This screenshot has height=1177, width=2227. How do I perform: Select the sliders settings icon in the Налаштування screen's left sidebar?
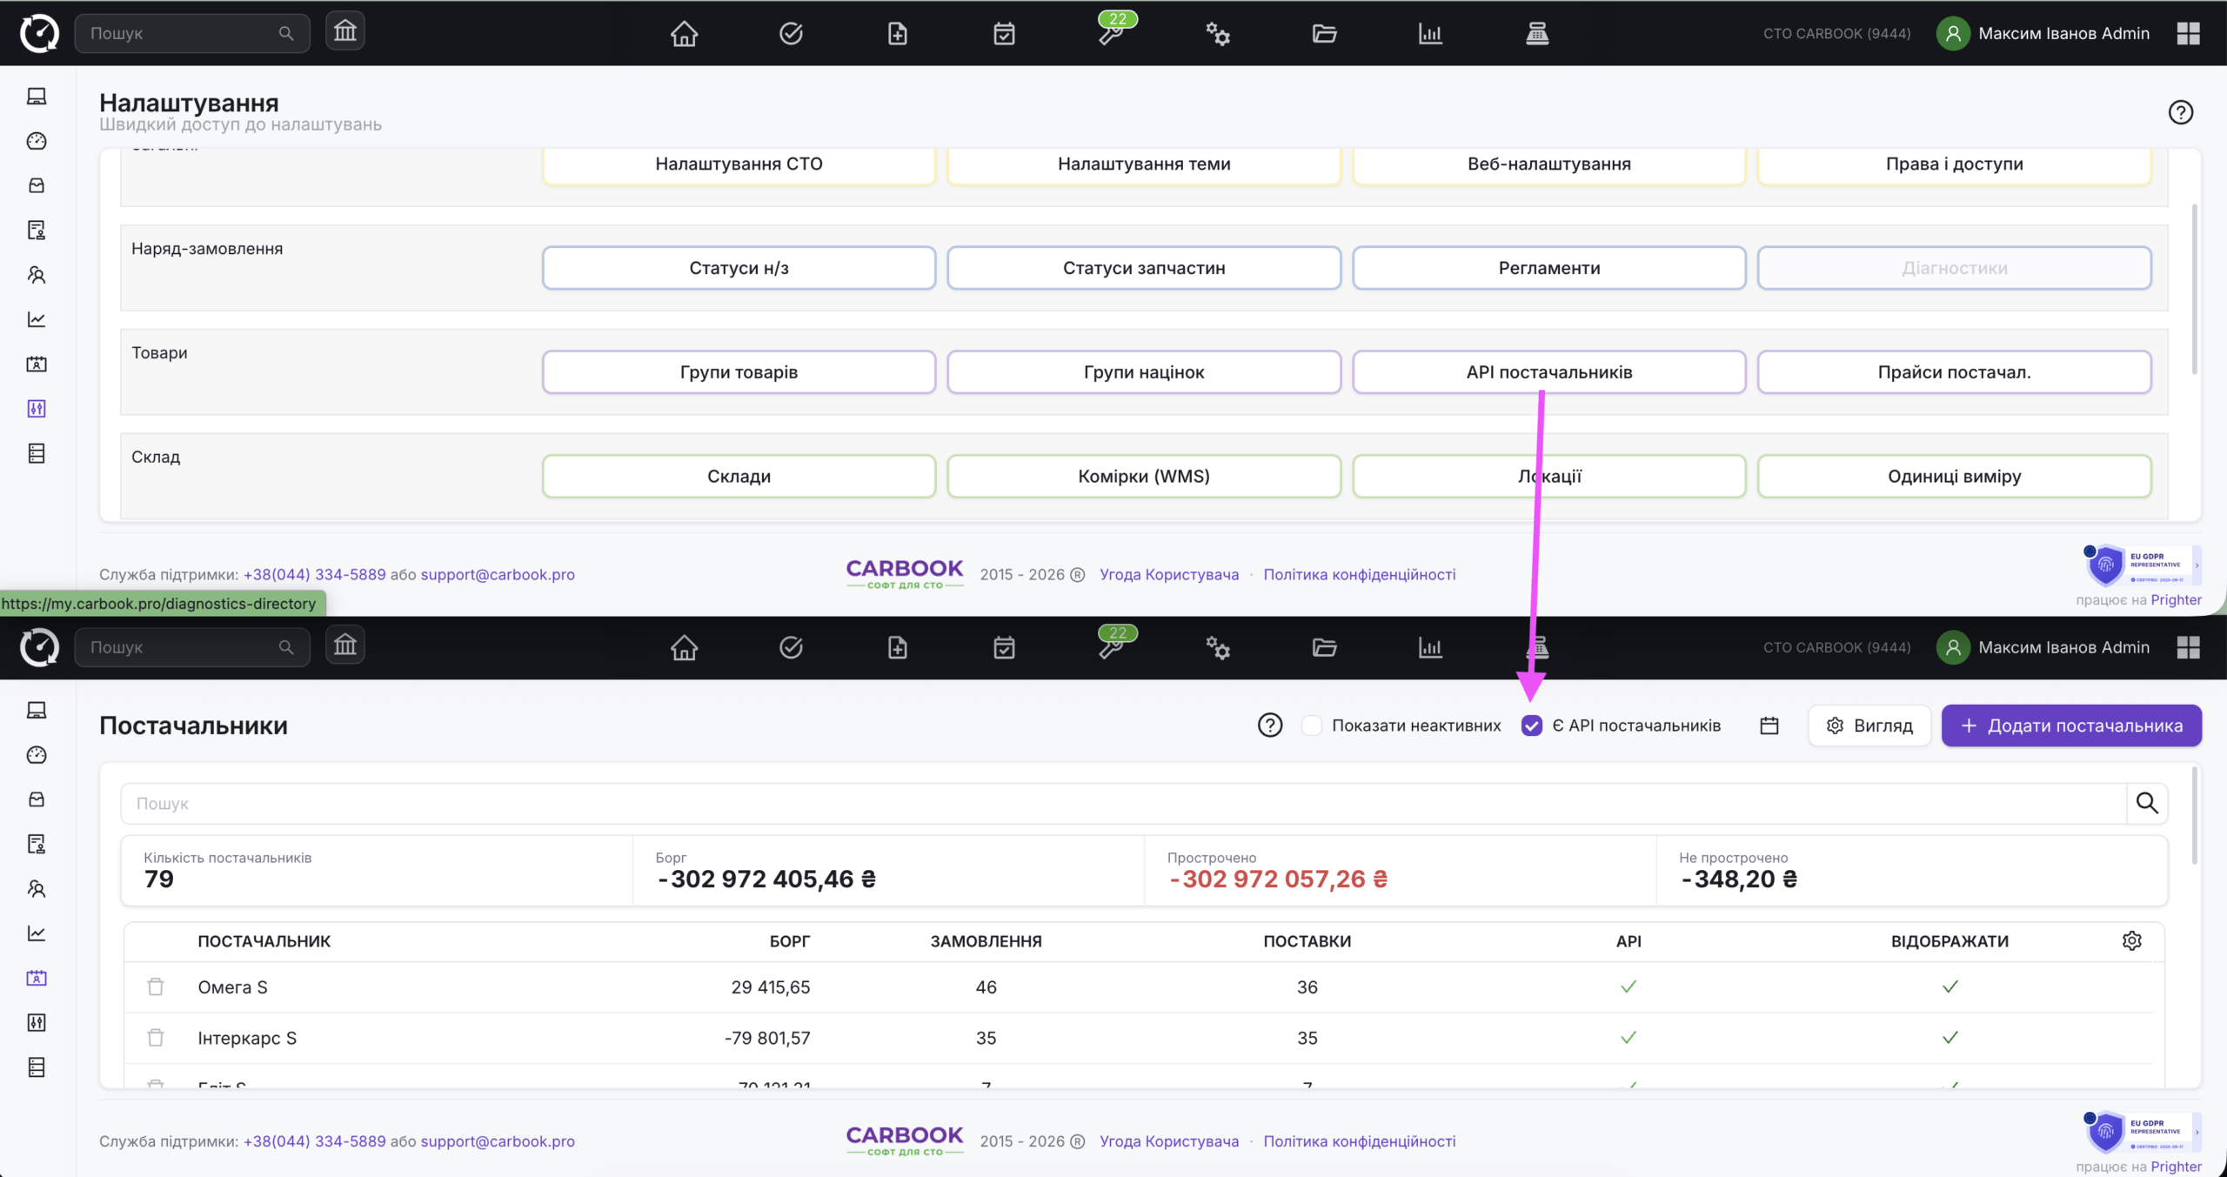point(37,408)
